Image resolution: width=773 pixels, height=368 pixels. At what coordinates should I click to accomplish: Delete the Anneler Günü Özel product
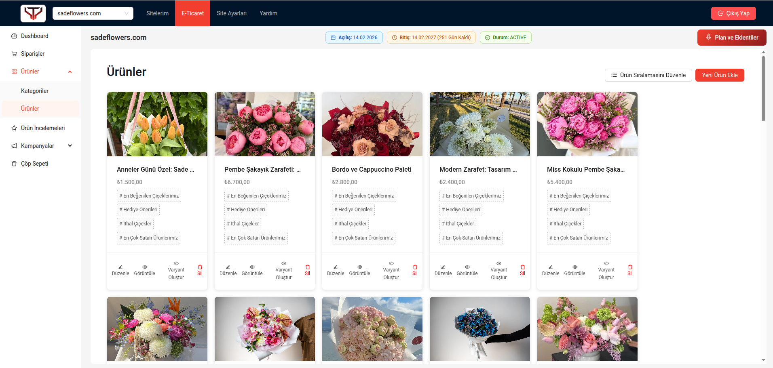coord(200,271)
